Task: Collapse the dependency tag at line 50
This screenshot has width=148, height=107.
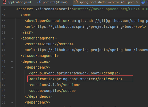Action: tap(12, 102)
